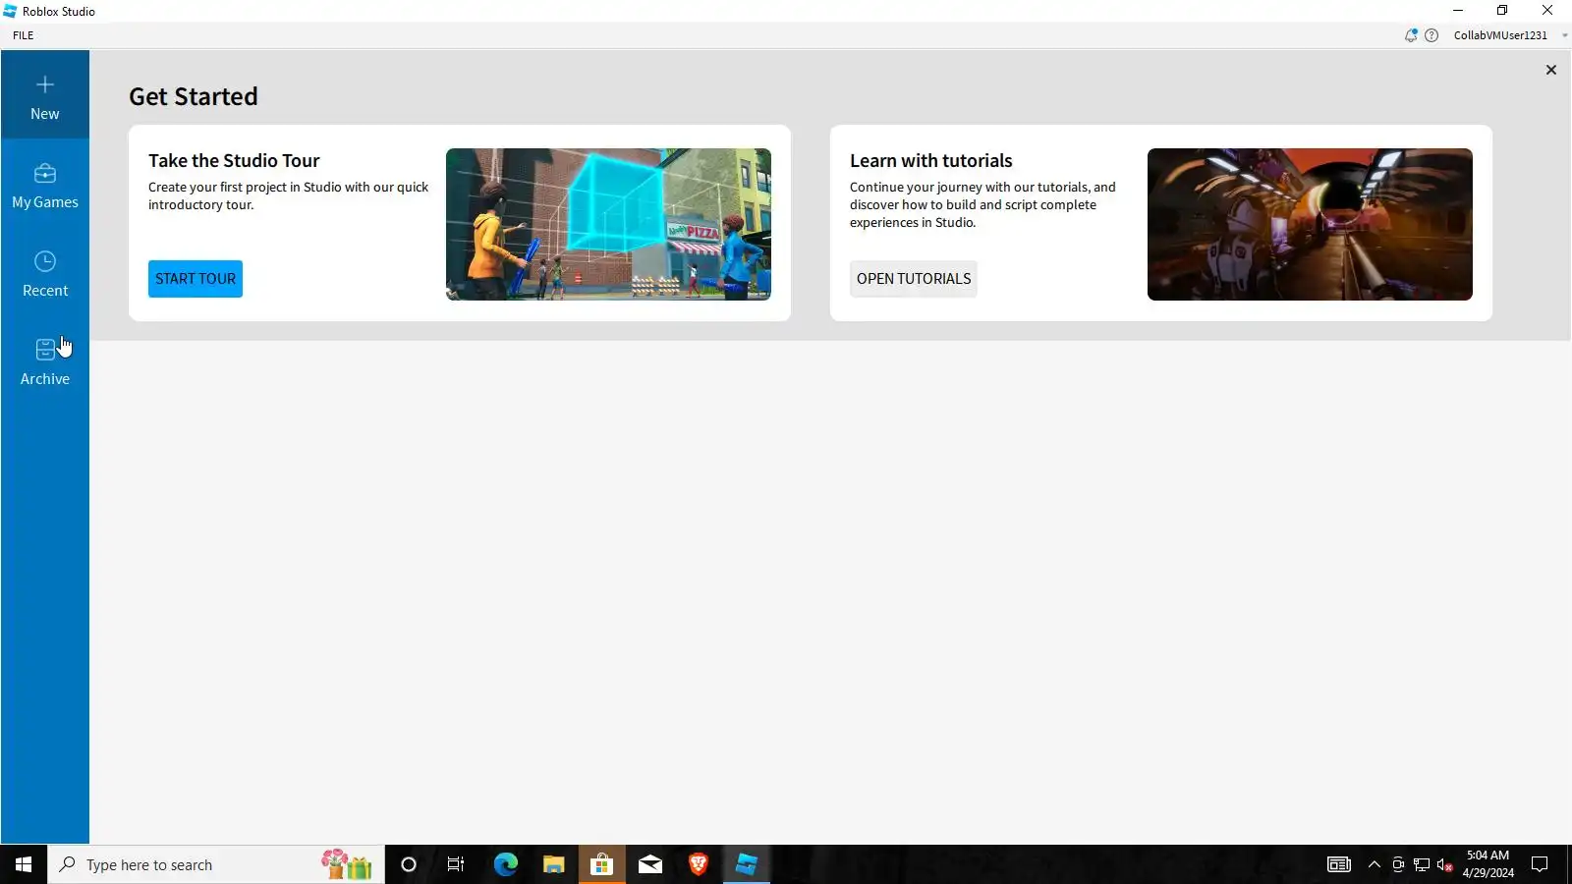Screen dimensions: 1572x884
Task: Click the START TOUR button
Action: (x=196, y=279)
